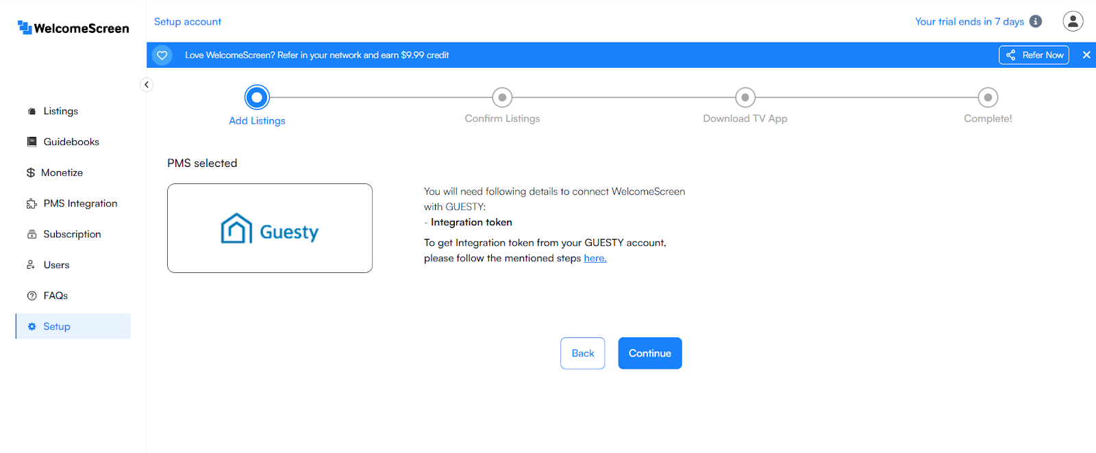Click the Monetize dollar icon
The width and height of the screenshot is (1096, 453).
tap(31, 172)
